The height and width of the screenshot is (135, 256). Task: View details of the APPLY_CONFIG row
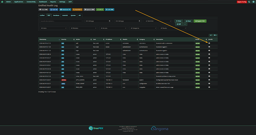click(x=209, y=80)
